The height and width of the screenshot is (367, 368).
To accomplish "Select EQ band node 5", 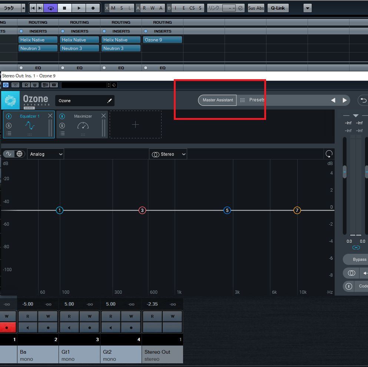I will tap(227, 210).
